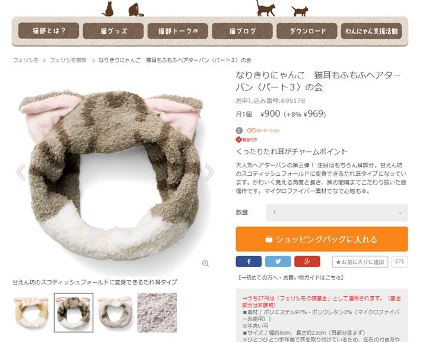Share the product on Twitter
The height and width of the screenshot is (342, 445).
[x=278, y=261]
